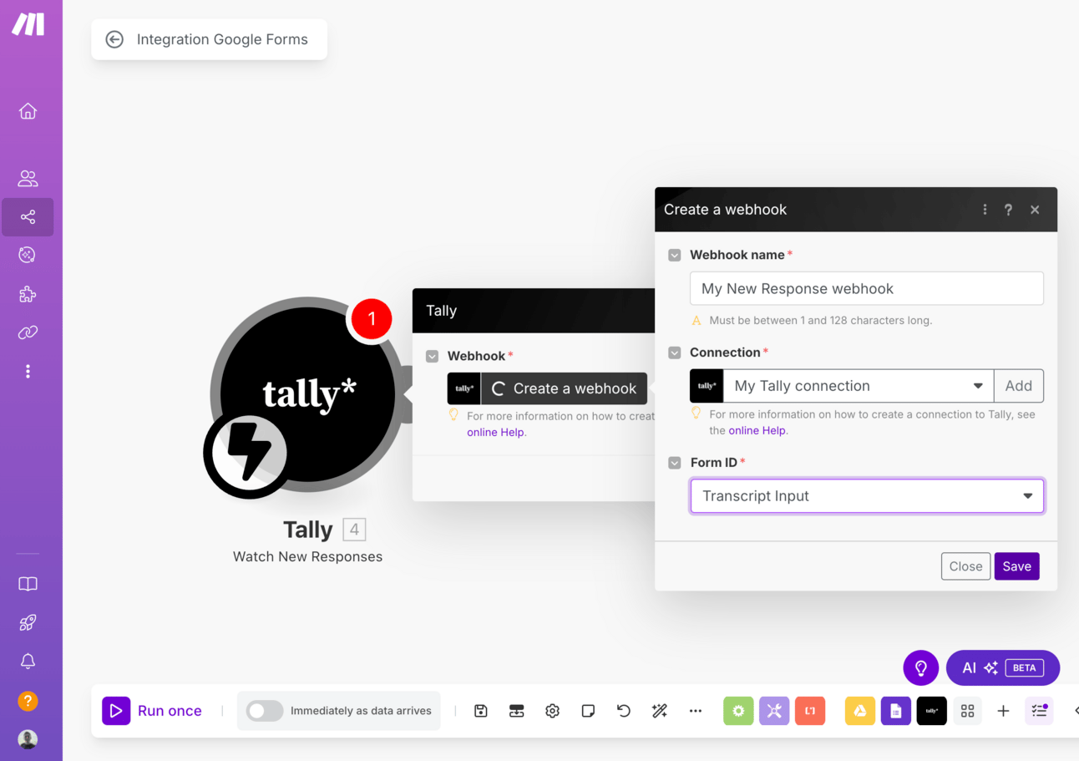The image size is (1079, 761).
Task: Open the purple Flow control module
Action: [774, 711]
